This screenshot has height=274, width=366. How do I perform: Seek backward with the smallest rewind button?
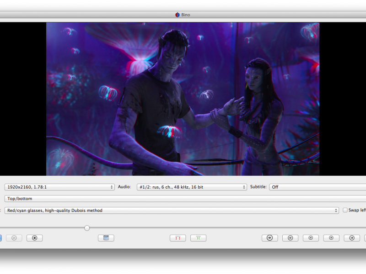pos(311,238)
